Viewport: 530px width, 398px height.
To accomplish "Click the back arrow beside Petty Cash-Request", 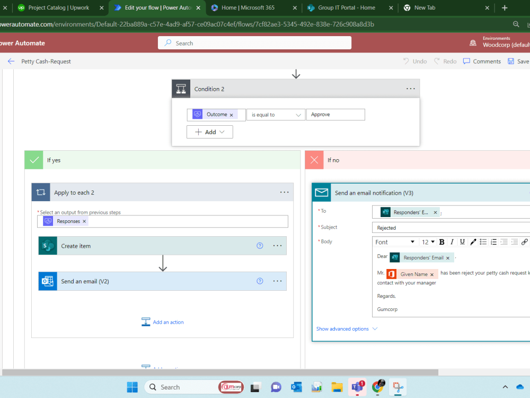I will 11,61.
